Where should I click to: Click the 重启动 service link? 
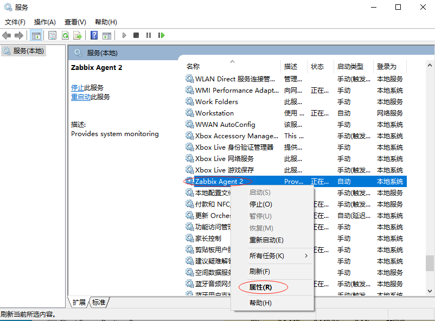(x=81, y=97)
